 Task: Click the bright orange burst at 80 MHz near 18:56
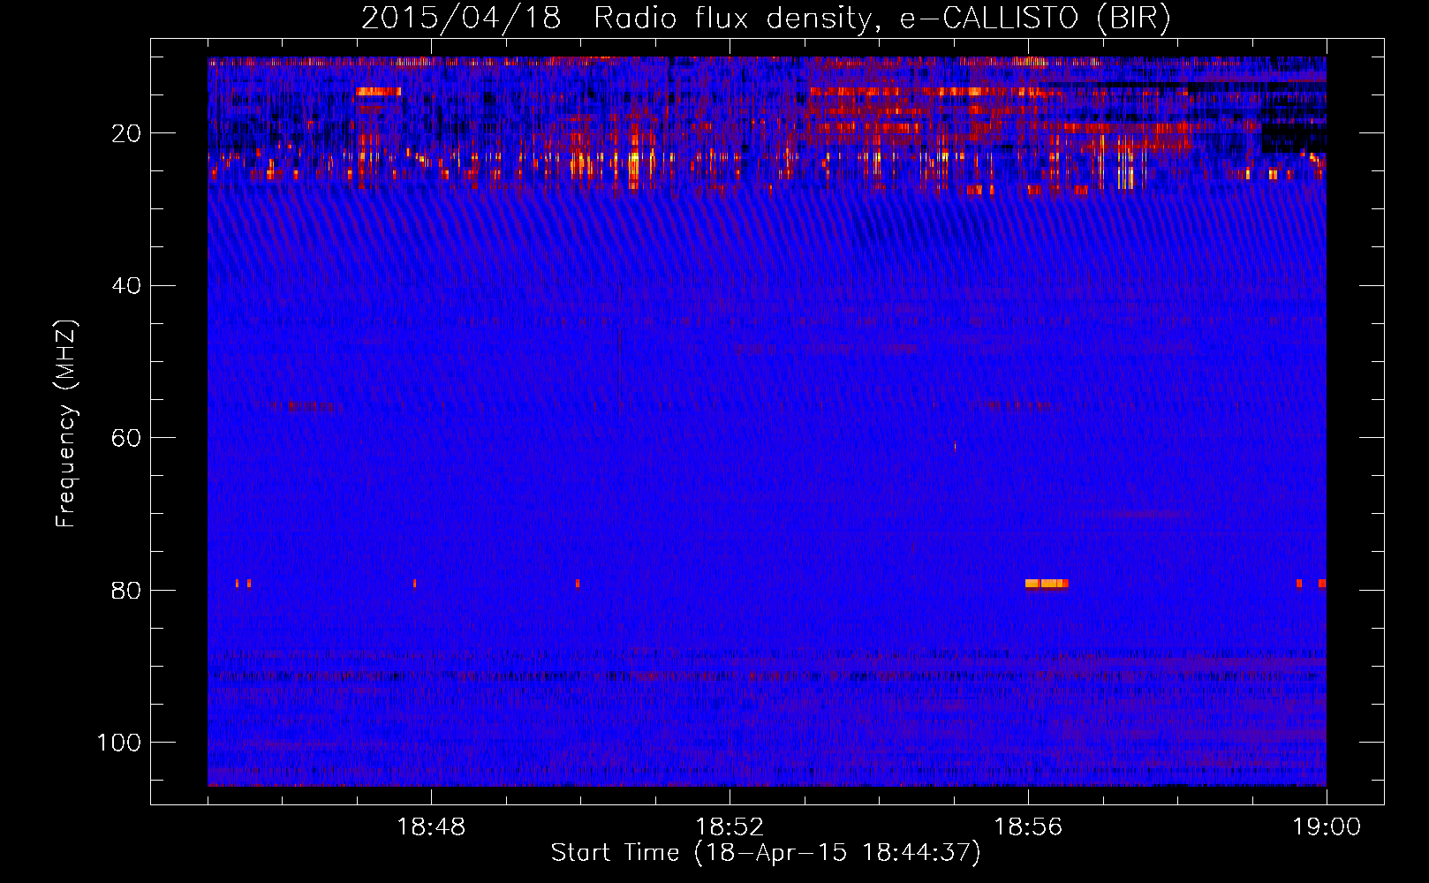point(1047,584)
